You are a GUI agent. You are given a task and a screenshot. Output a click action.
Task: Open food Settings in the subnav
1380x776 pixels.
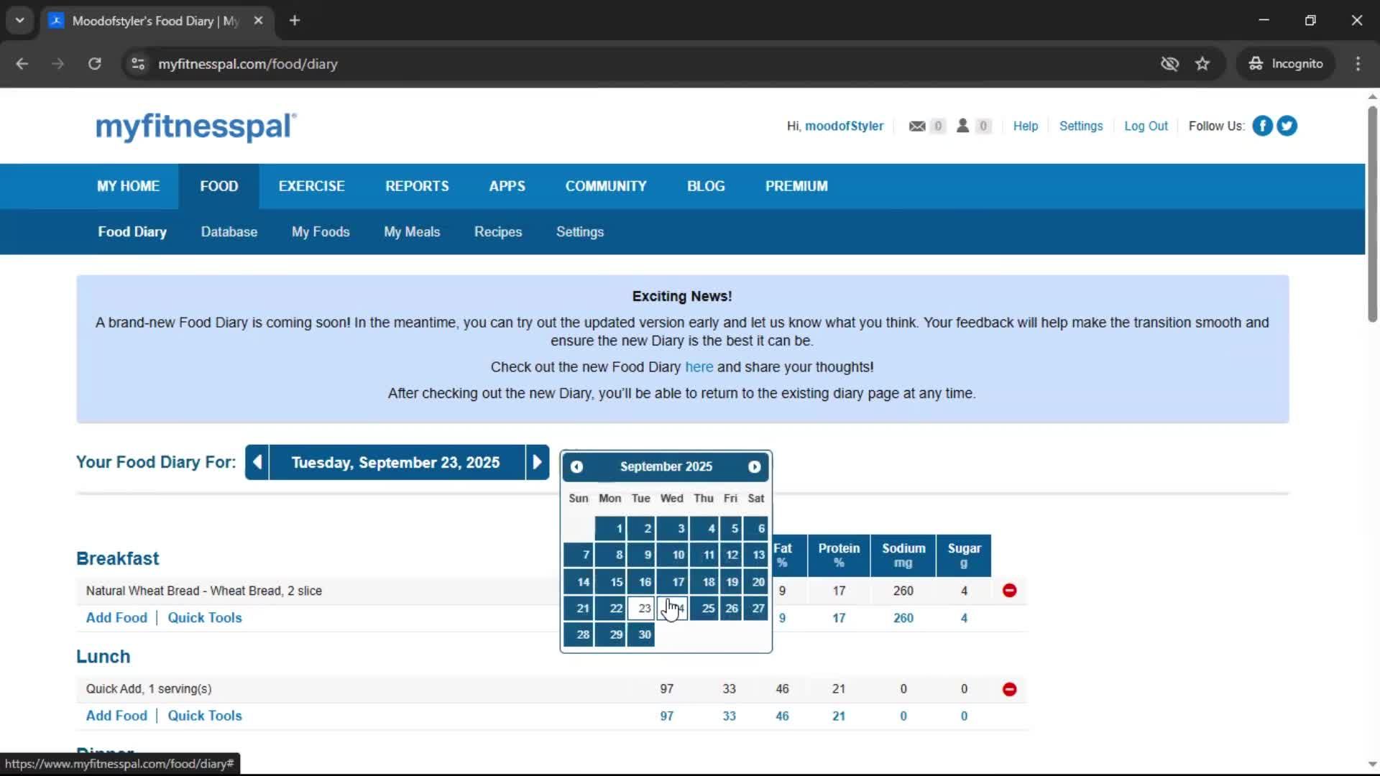point(580,232)
